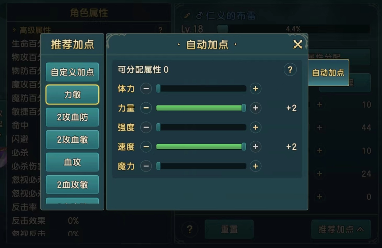Viewport: 382px width, 248px height.
Task: Select the 力敏 recommended preset
Action: (x=72, y=95)
